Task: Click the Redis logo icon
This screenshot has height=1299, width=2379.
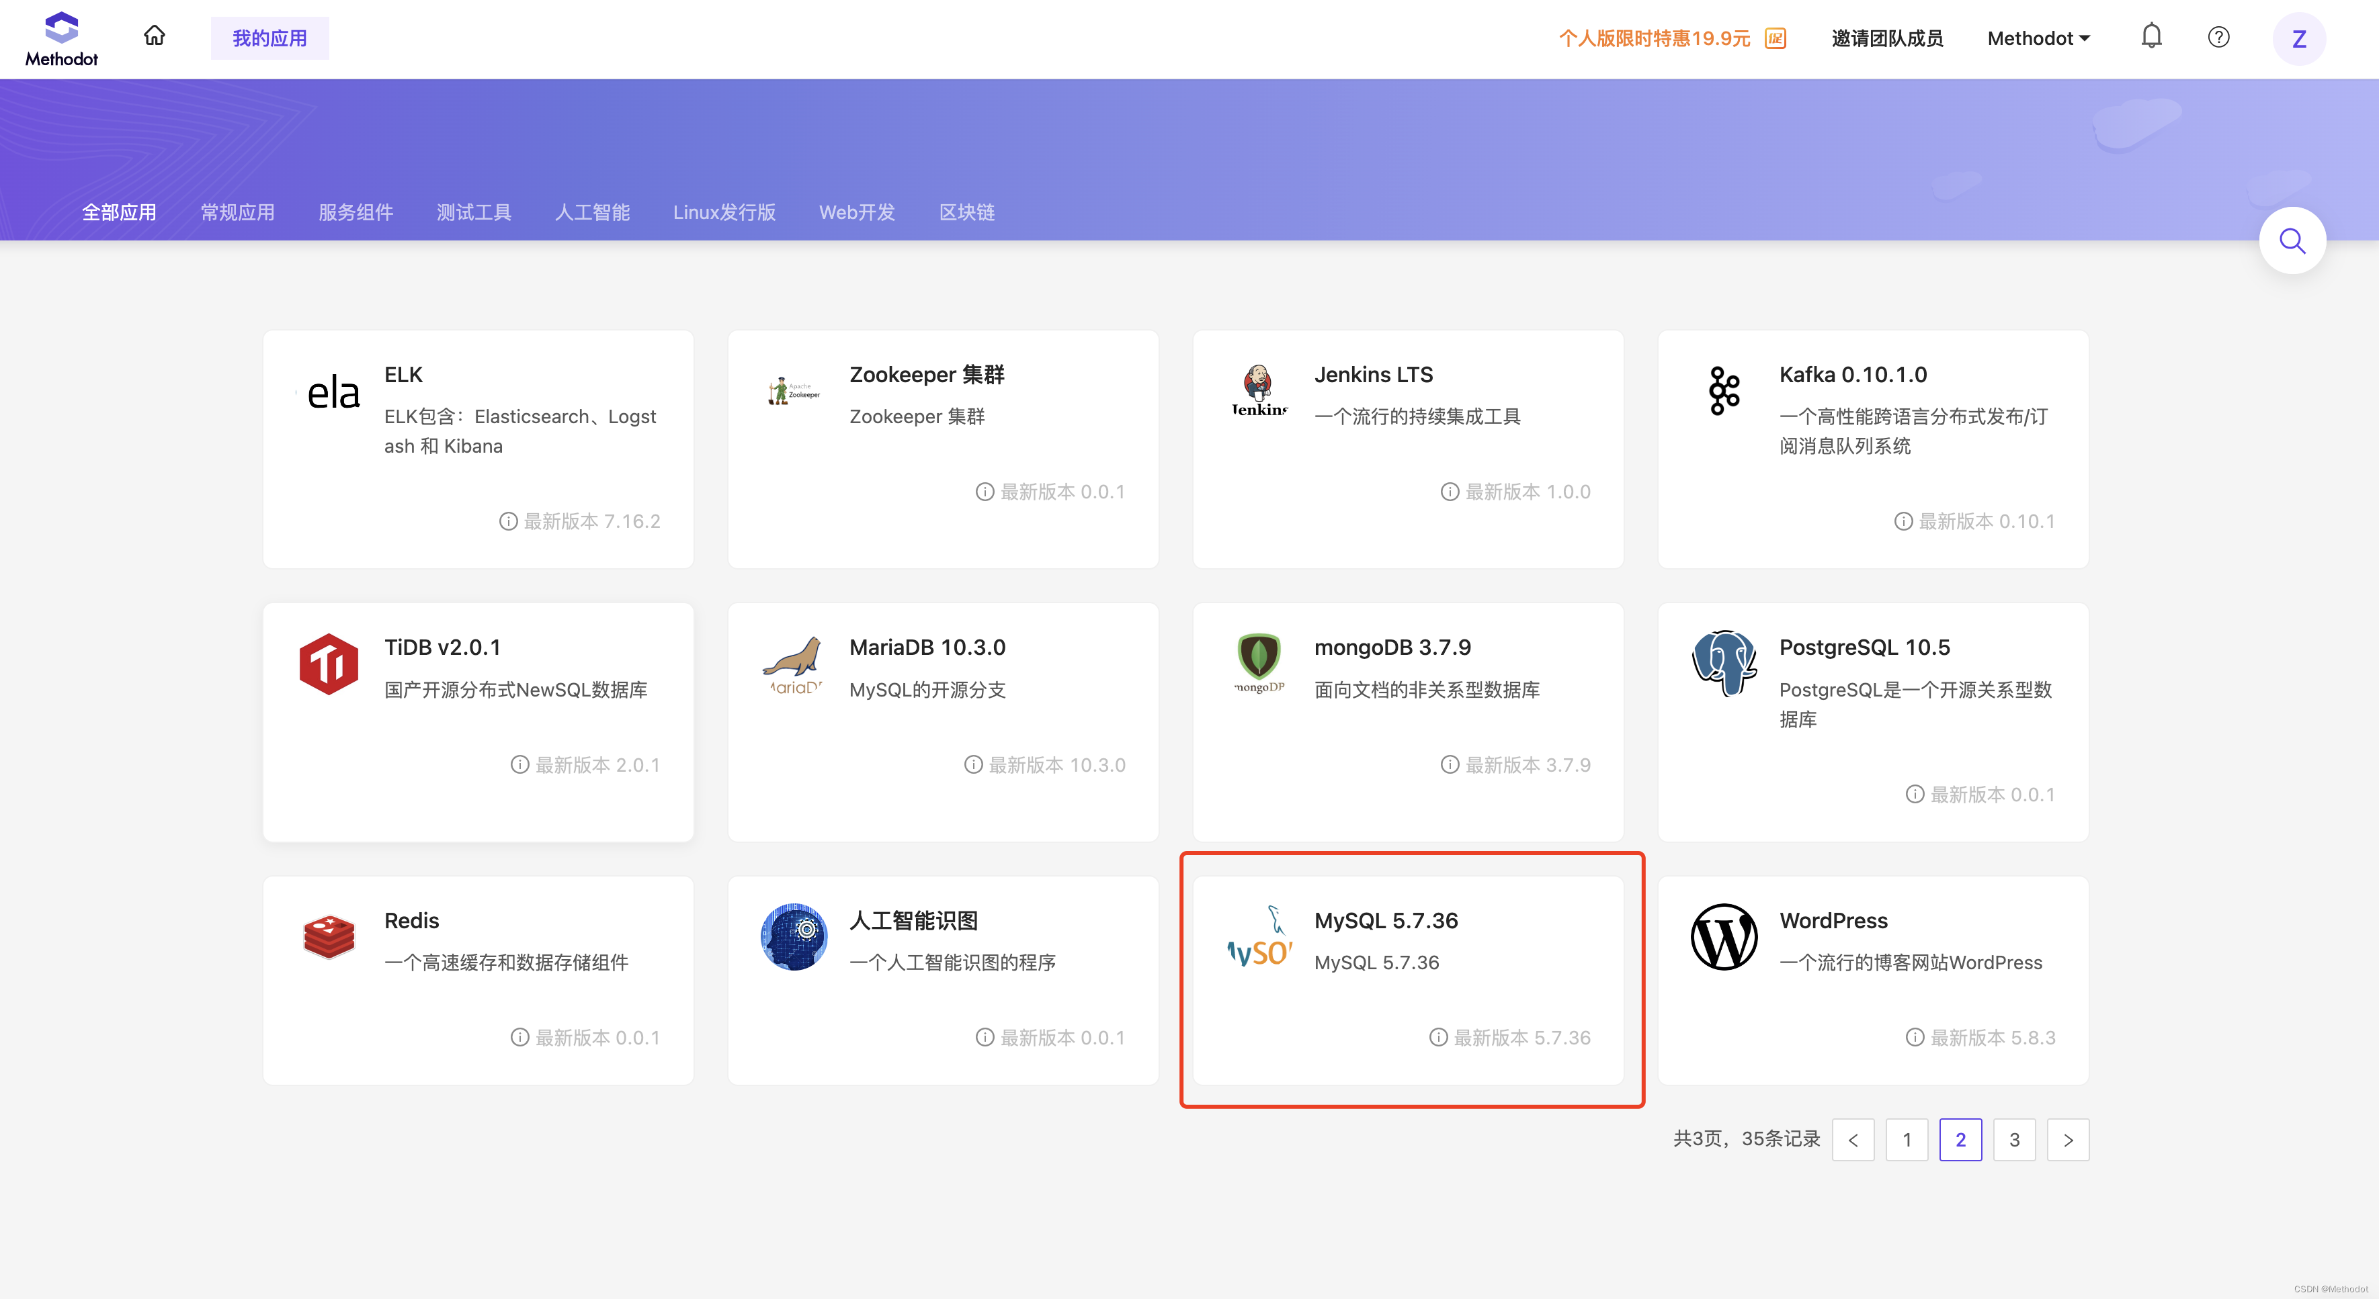Action: pyautogui.click(x=329, y=936)
